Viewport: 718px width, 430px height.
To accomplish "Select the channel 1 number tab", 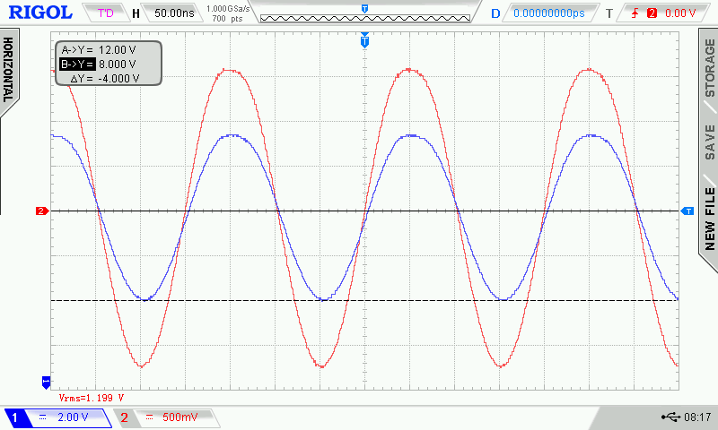I will pos(14,417).
